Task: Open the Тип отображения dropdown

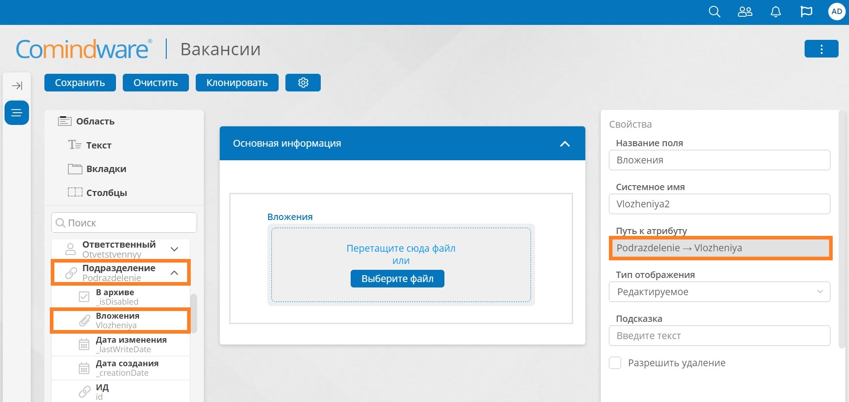Action: (x=719, y=292)
